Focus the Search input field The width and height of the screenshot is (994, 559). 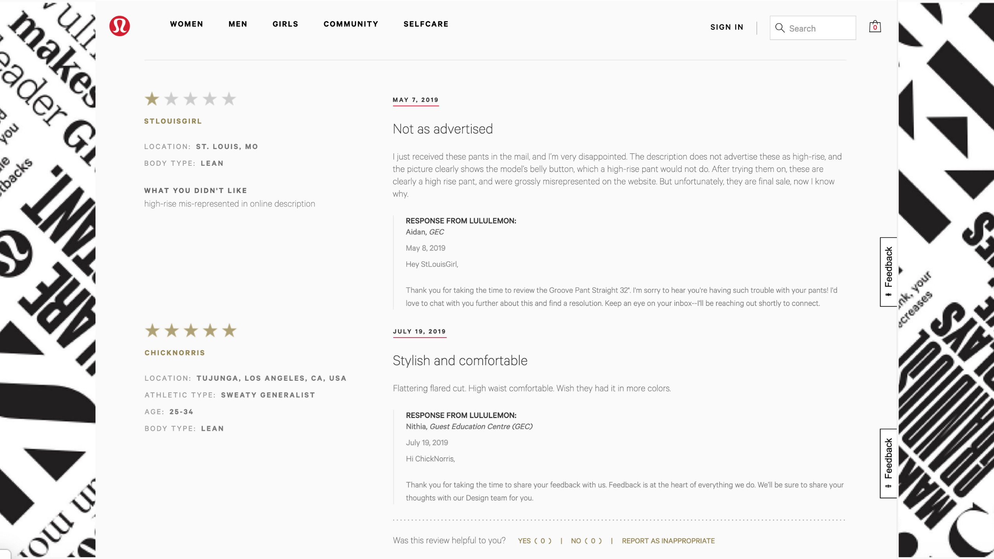pyautogui.click(x=820, y=28)
